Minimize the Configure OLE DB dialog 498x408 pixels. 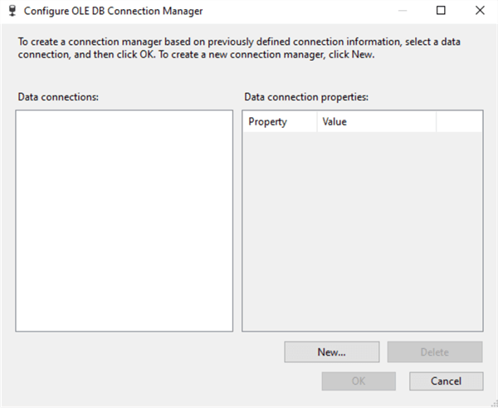point(402,11)
